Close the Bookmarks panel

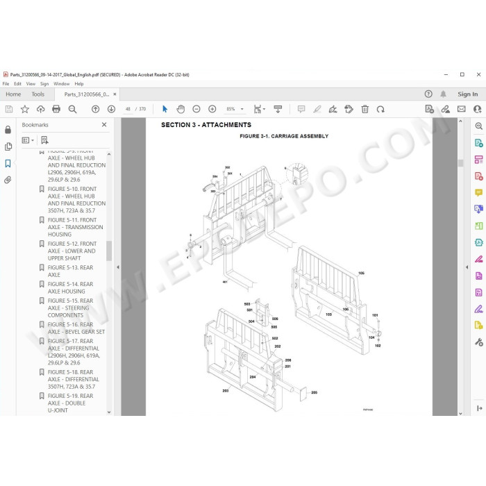[x=104, y=124]
